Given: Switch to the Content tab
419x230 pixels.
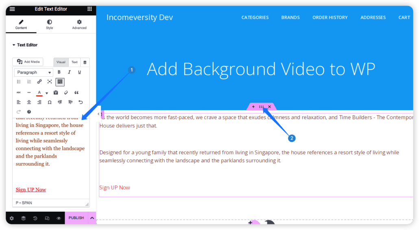Looking at the screenshot, I should click(x=21, y=24).
